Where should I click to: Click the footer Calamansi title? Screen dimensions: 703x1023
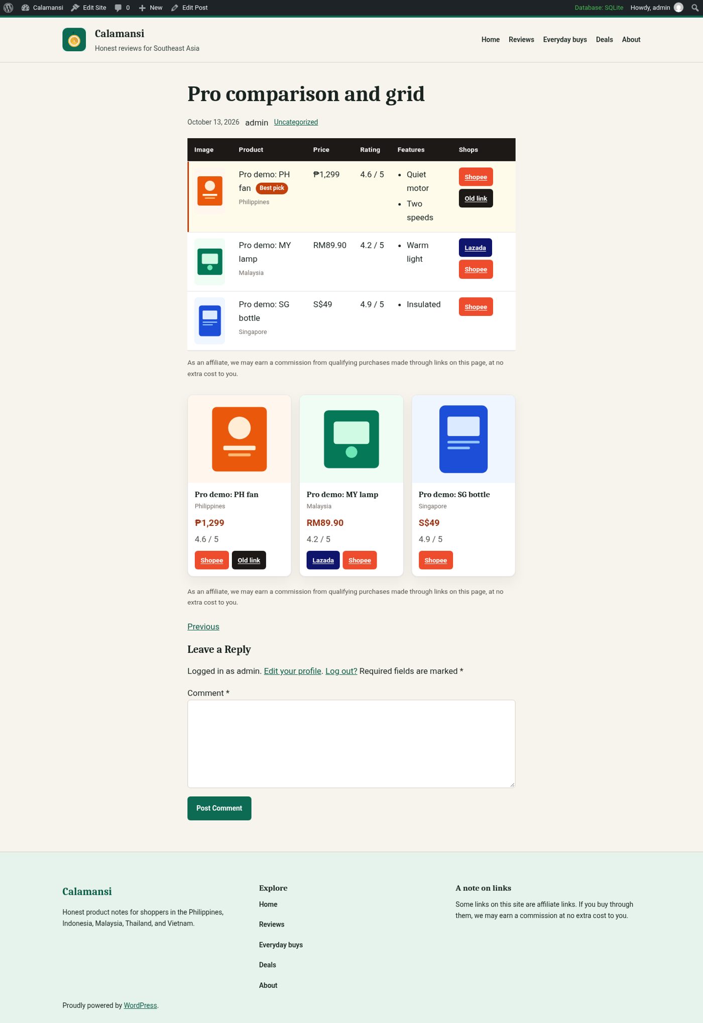pos(87,891)
